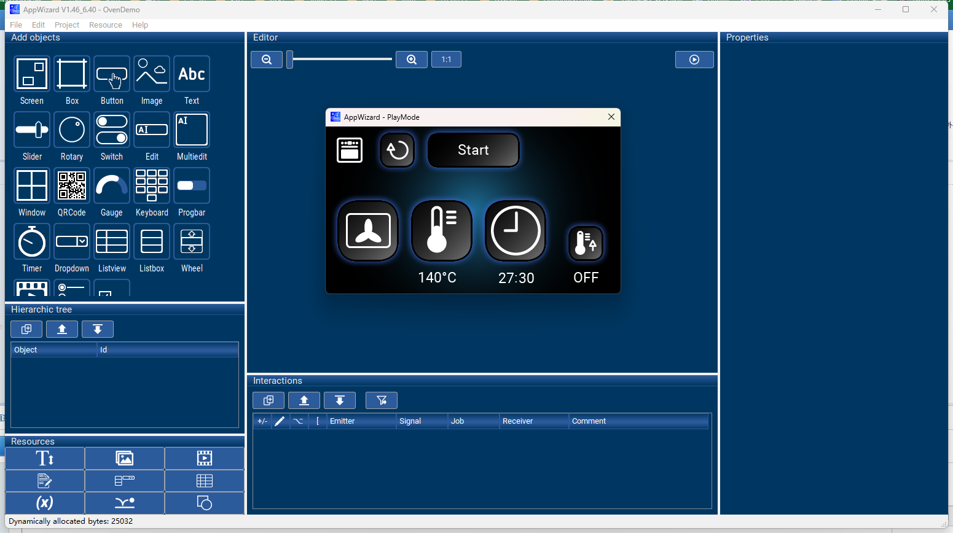
Task: Click the Receiver column header
Action: (534, 421)
